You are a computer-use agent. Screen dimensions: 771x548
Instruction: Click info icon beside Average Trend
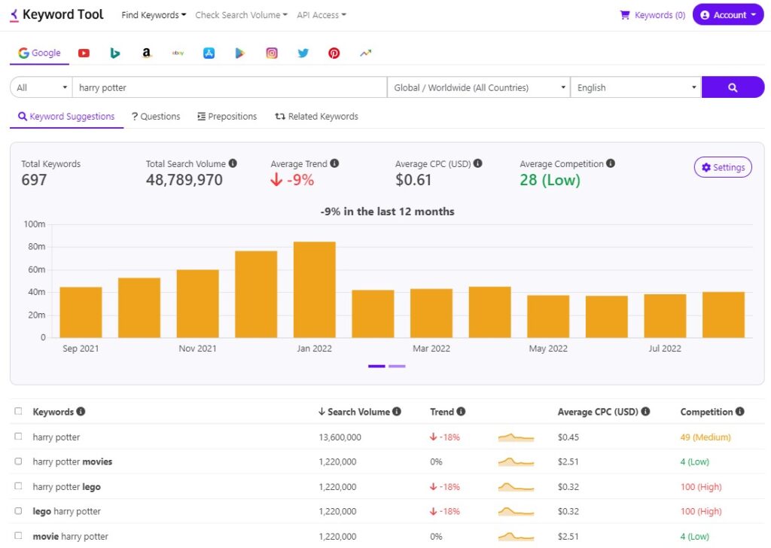334,163
